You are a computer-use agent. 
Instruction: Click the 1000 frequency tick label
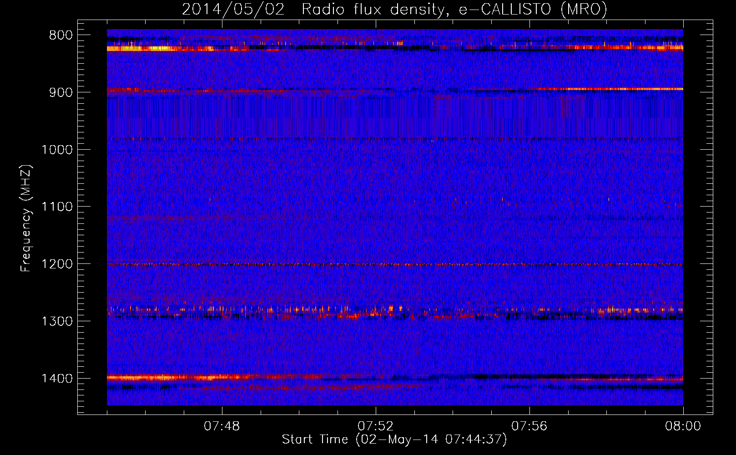point(57,150)
